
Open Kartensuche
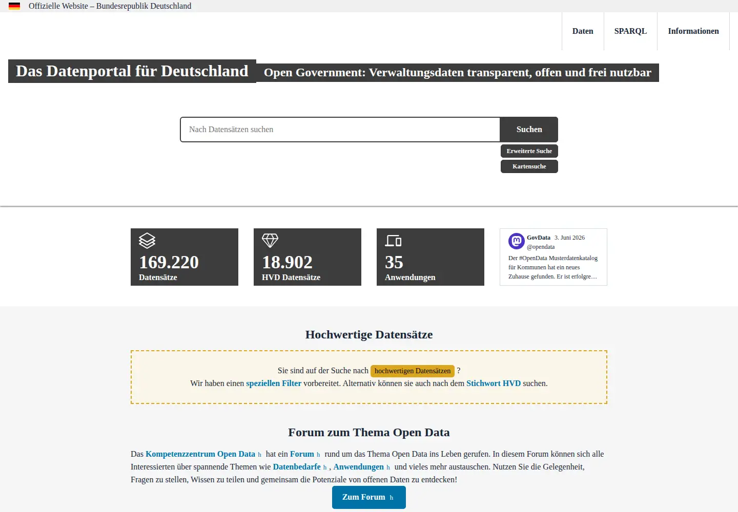529,166
